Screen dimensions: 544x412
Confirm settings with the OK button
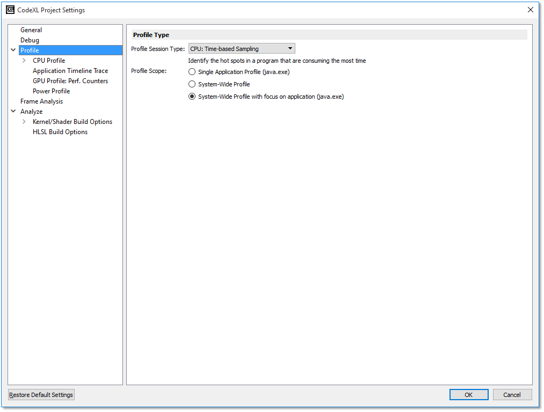[x=469, y=395]
